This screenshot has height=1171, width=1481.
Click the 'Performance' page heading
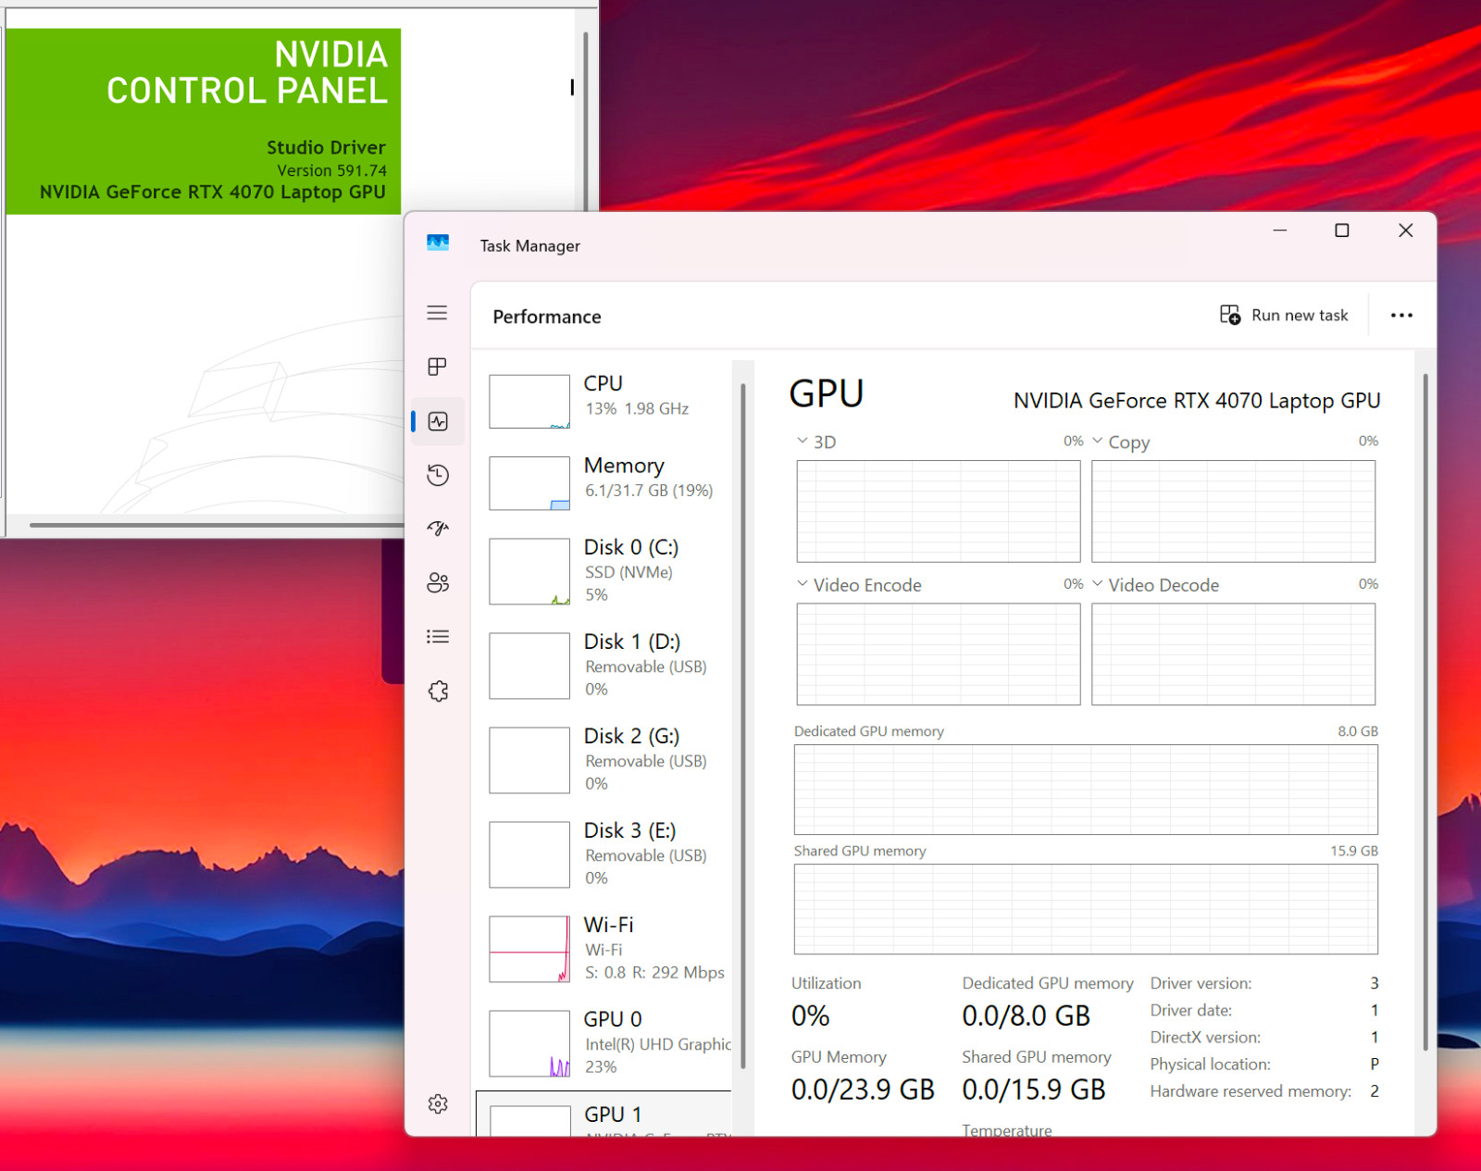tap(547, 317)
